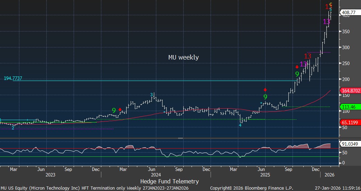Click the MU weekly chart title text
361x191 pixels.
pyautogui.click(x=183, y=57)
